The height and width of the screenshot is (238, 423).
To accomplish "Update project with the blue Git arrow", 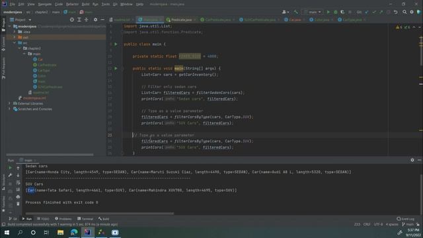I will [x=367, y=12].
